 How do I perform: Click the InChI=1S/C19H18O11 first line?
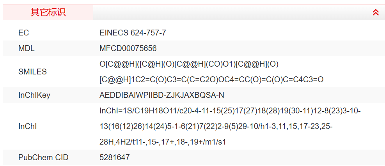230,111
